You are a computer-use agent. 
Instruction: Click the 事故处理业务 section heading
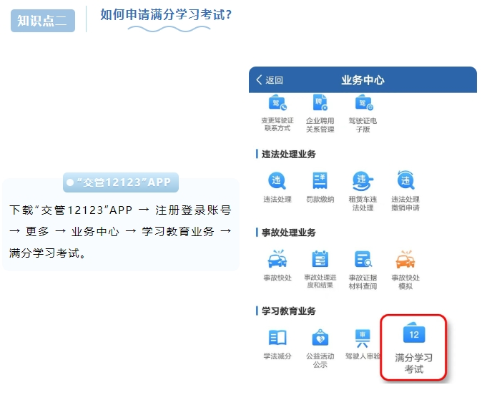[x=289, y=233]
